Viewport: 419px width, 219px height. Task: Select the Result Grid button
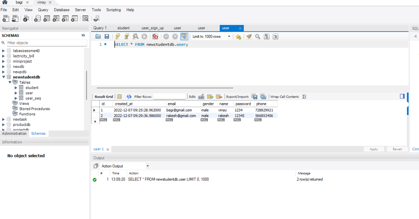pos(104,97)
